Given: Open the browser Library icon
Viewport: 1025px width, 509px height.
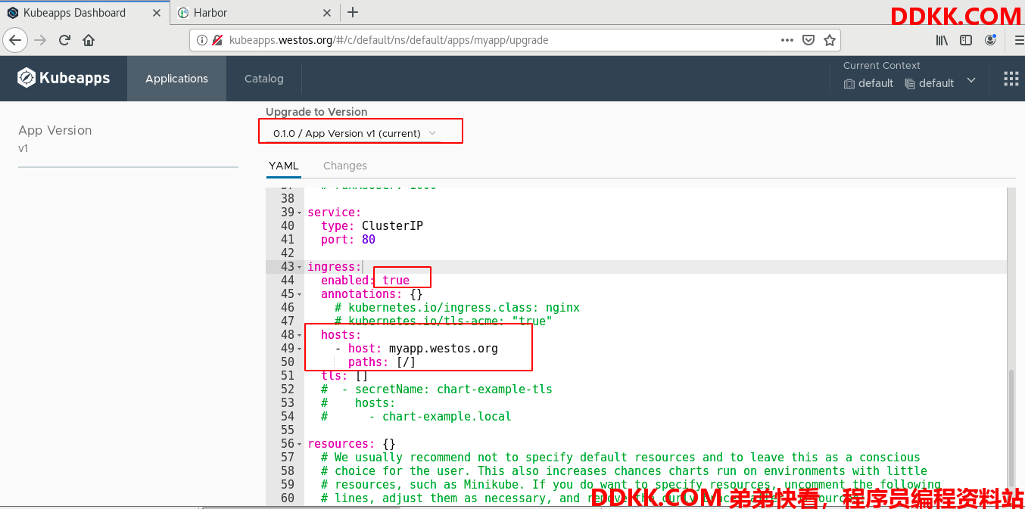Looking at the screenshot, I should click(x=942, y=40).
